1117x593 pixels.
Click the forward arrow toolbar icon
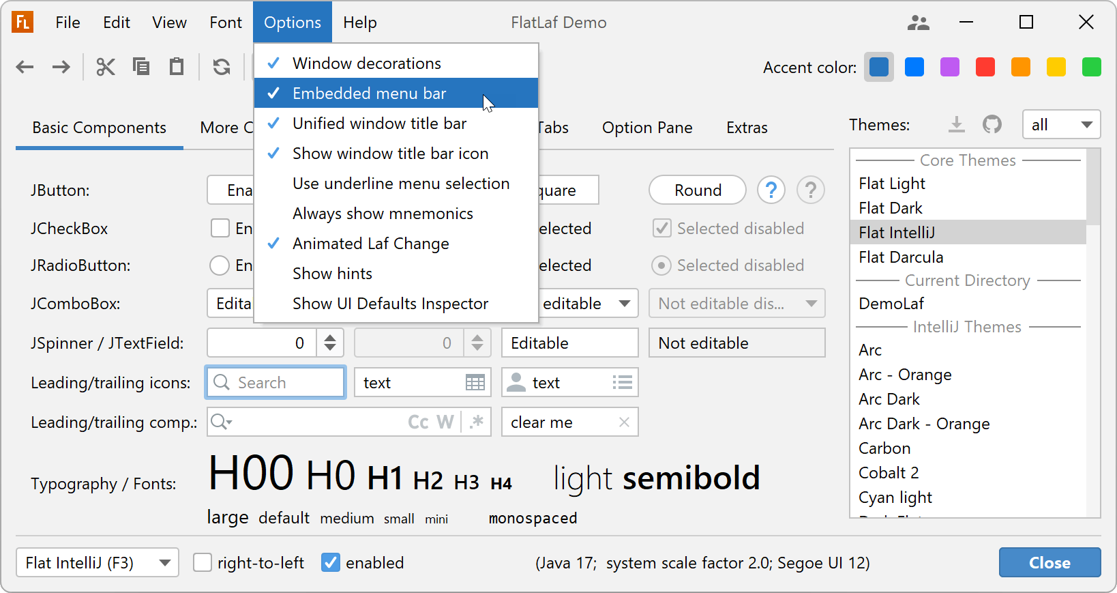[x=61, y=67]
